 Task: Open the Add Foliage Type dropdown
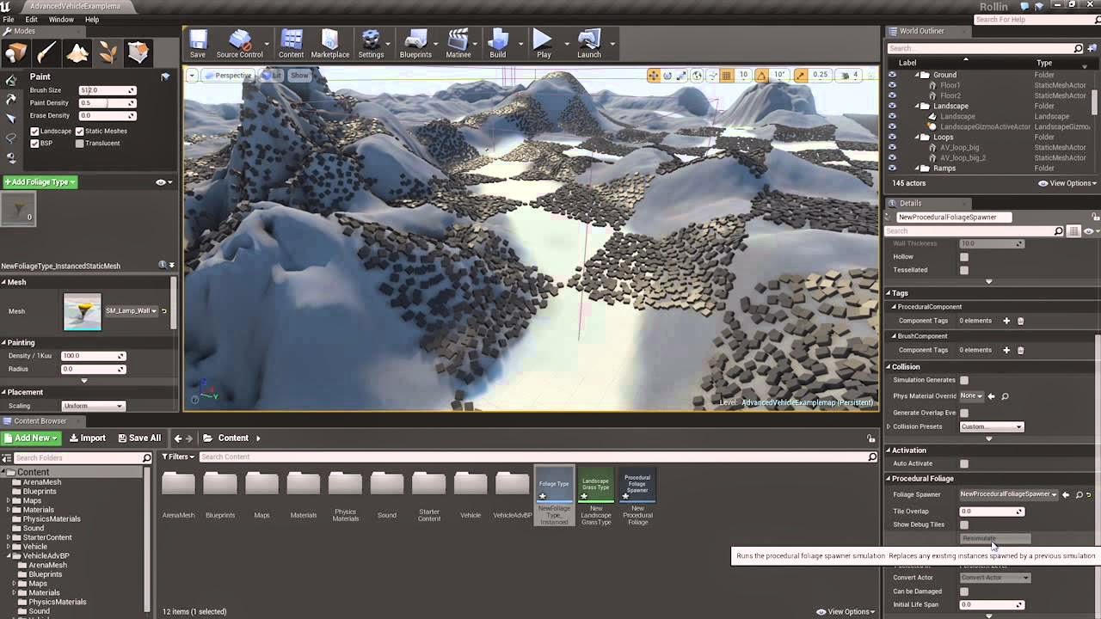[x=40, y=182]
